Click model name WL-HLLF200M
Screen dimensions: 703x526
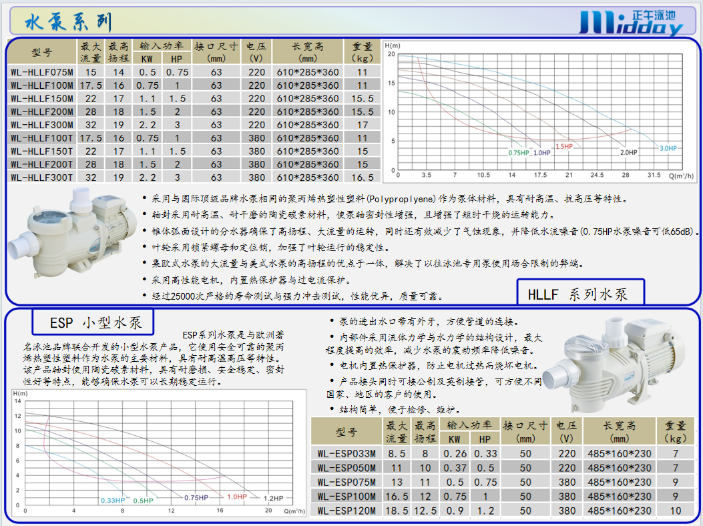tap(41, 111)
